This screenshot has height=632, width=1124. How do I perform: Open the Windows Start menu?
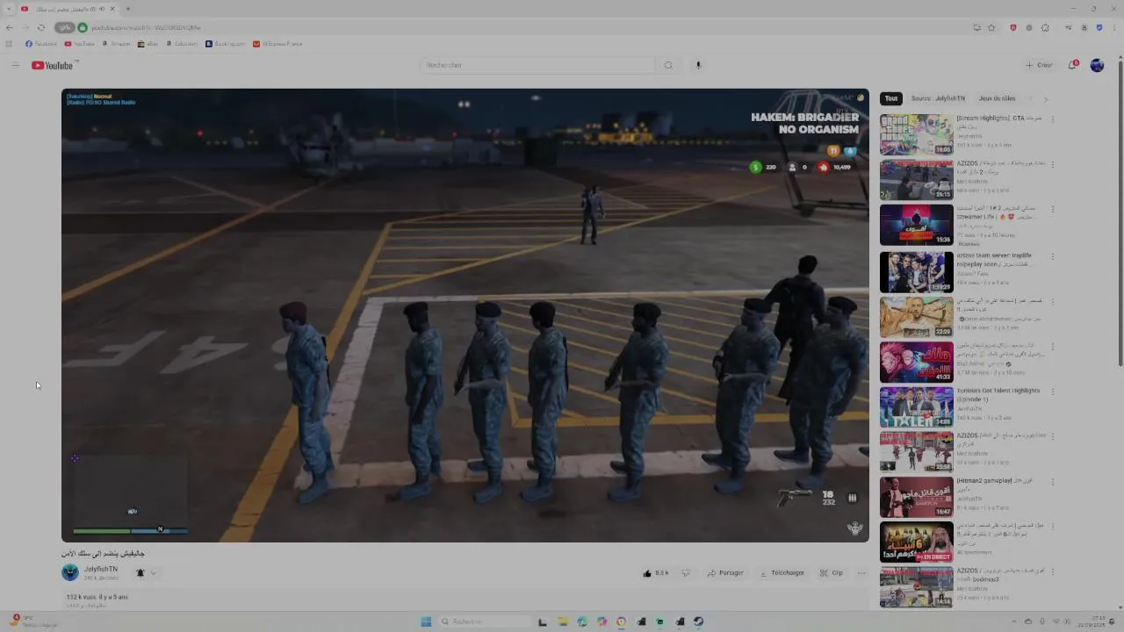point(426,621)
